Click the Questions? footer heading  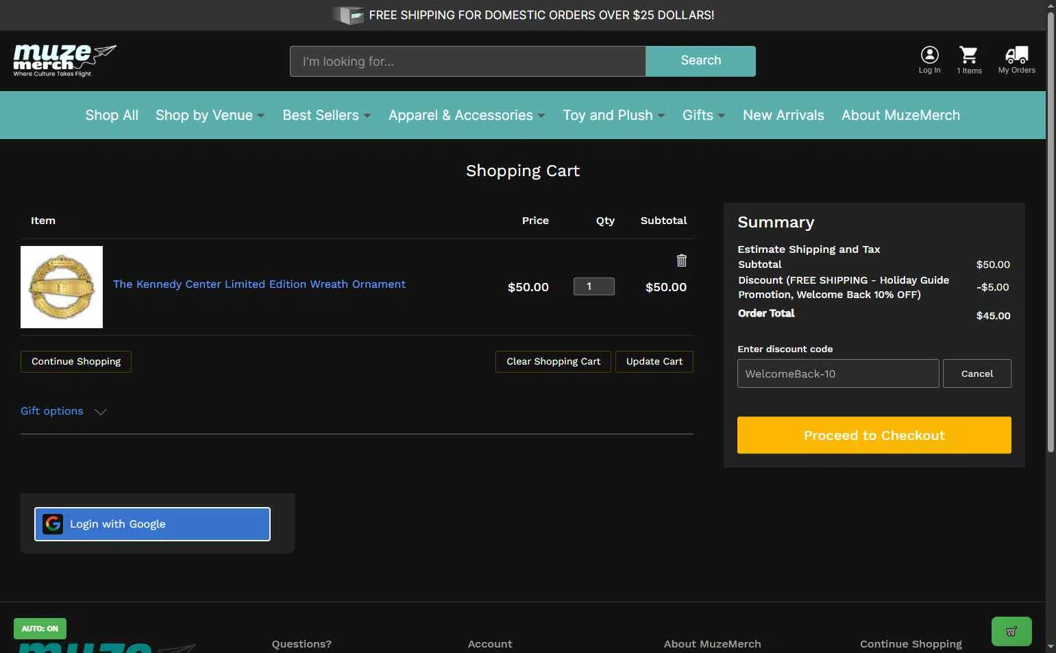pyautogui.click(x=302, y=644)
